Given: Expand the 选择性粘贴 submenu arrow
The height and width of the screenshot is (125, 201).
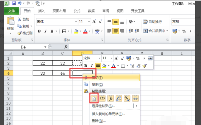Looking at the screenshot, I should point(137,106).
